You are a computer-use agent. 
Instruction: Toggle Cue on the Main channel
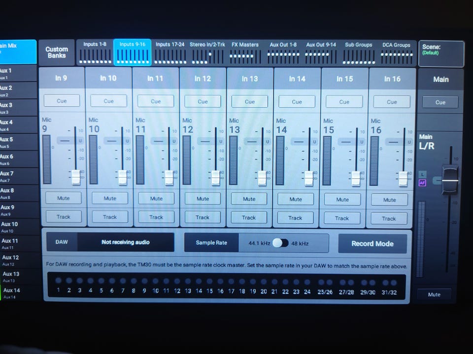point(440,102)
